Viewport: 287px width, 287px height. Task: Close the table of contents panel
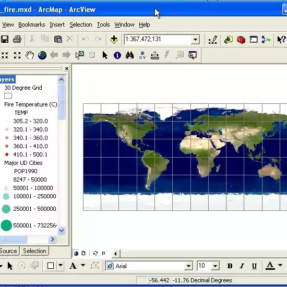coord(67,69)
